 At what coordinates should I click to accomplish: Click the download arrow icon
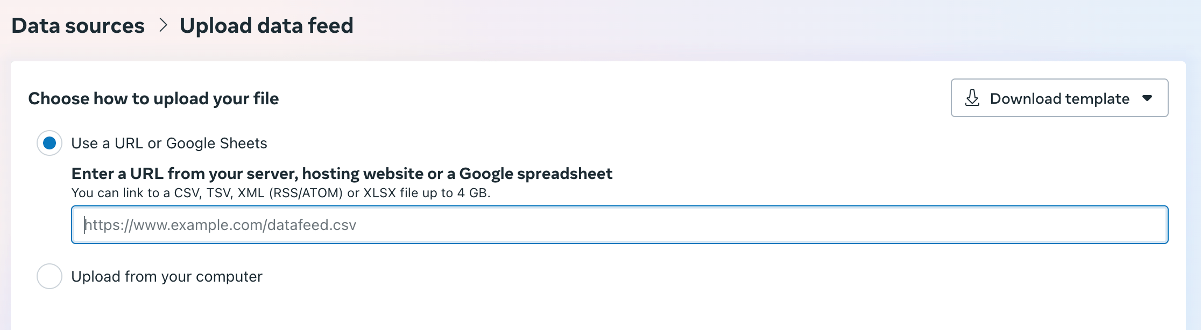[972, 98]
